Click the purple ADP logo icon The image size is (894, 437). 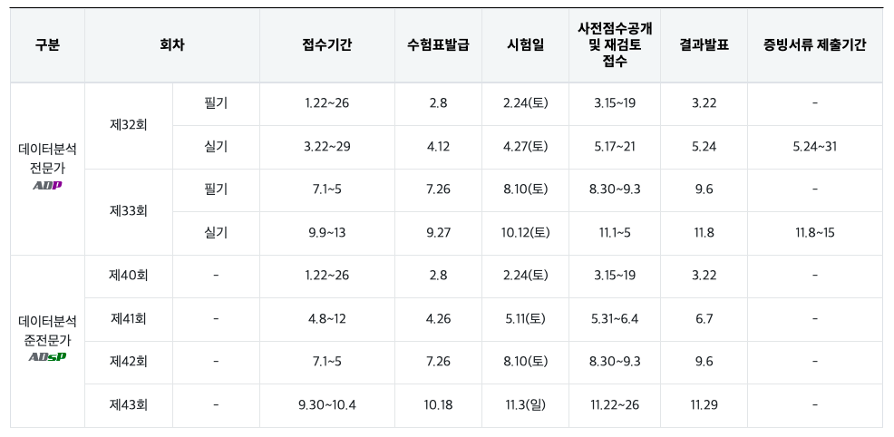[x=47, y=185]
